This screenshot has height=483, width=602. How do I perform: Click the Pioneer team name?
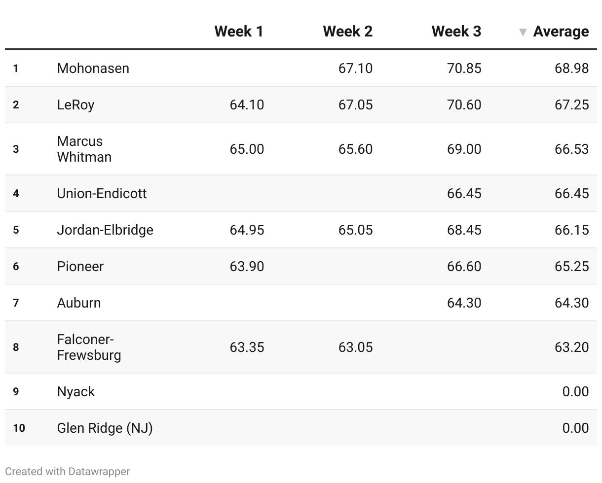80,266
